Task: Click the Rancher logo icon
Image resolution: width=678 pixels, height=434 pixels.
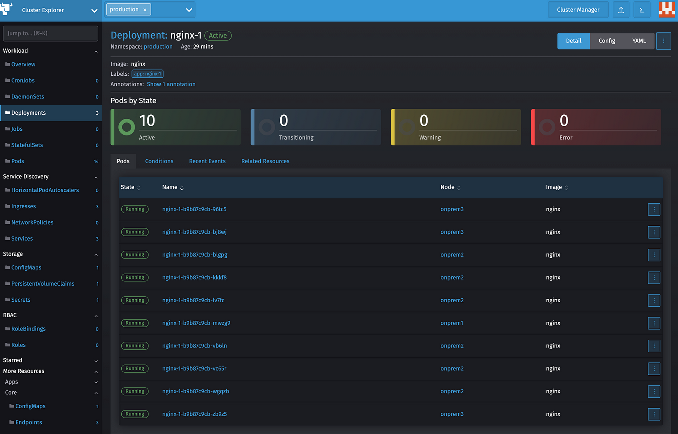Action: coord(6,8)
